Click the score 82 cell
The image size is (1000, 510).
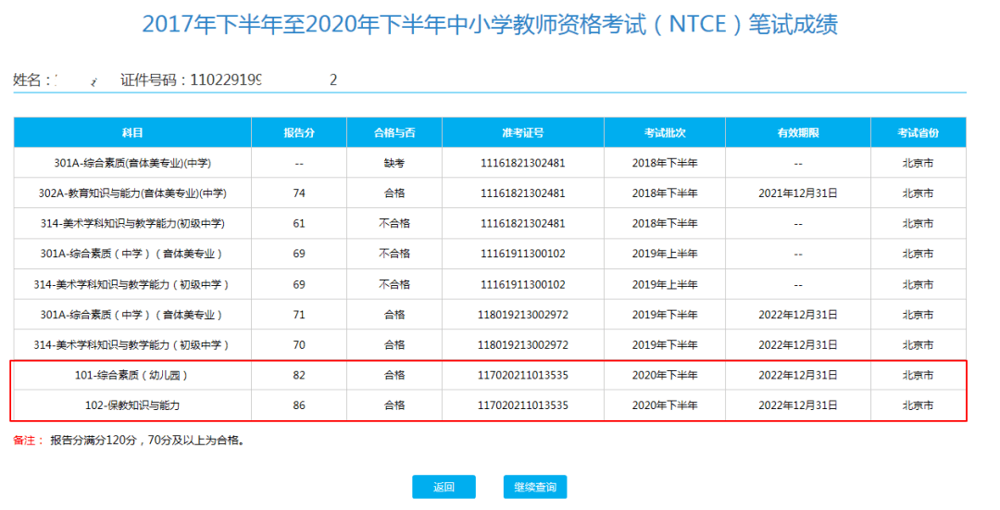point(299,376)
